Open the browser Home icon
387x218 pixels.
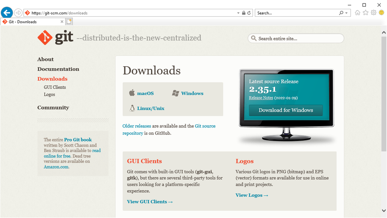[358, 12]
